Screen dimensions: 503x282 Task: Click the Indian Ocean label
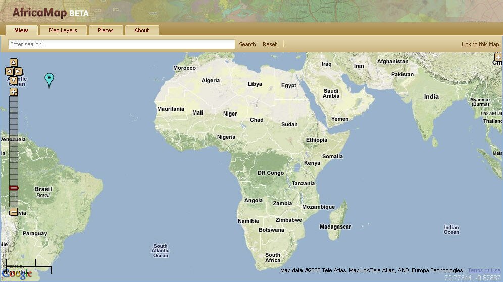click(x=451, y=230)
